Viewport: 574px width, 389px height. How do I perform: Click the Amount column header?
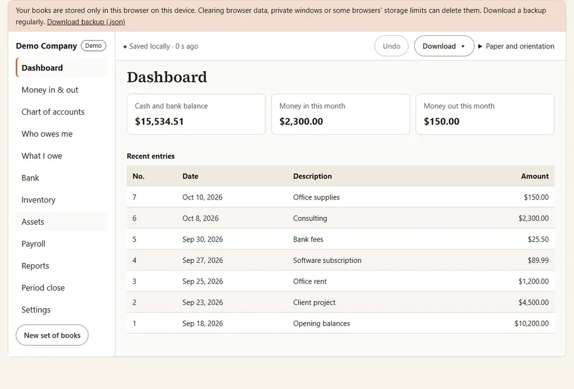point(535,176)
